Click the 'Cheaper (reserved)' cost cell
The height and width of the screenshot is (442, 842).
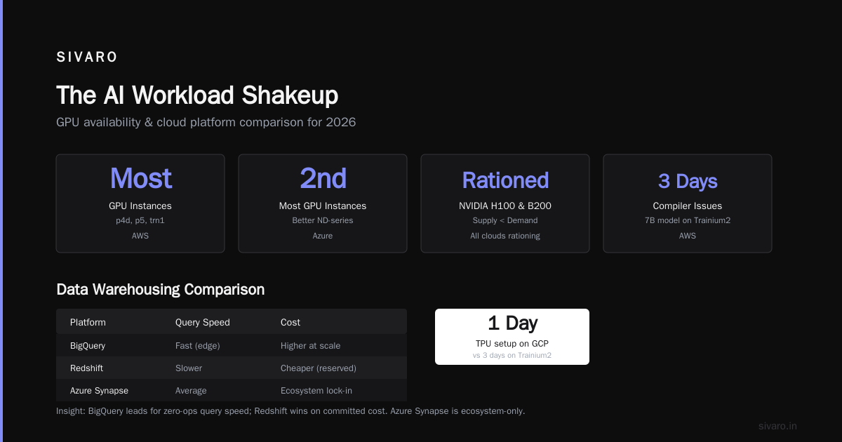(x=319, y=368)
